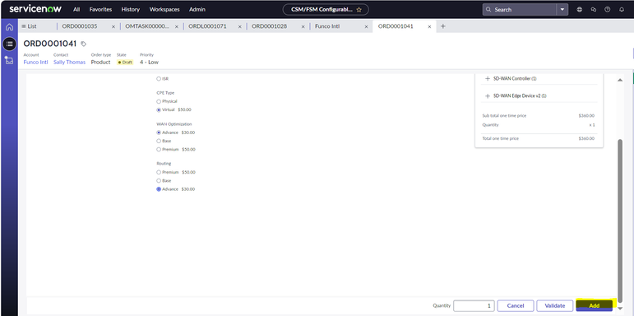Click the ServiceNow logo
634x316 pixels.
coord(35,9)
